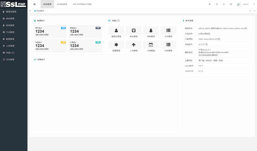Toggle the sidebar collapse icon in header

point(34,4)
